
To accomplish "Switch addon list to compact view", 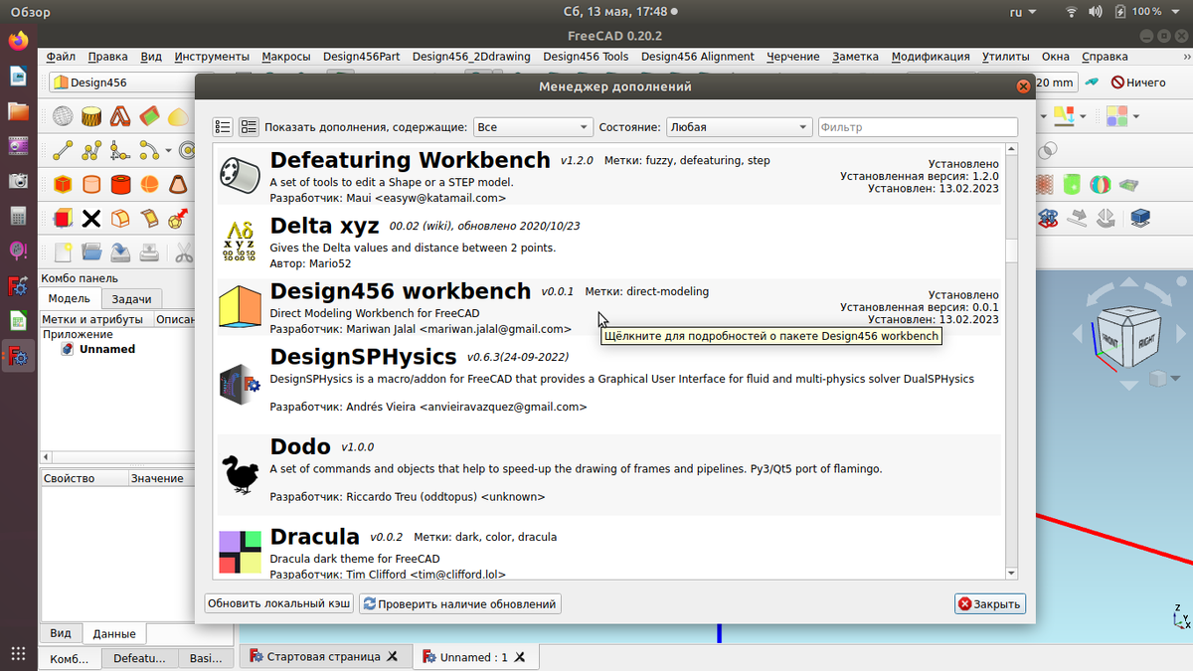I will 223,127.
